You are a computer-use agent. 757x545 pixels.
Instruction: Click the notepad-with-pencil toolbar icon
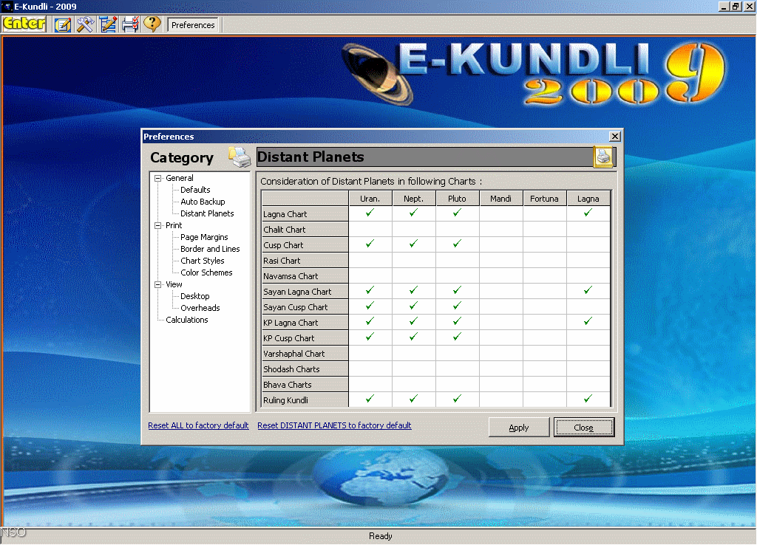pos(63,24)
